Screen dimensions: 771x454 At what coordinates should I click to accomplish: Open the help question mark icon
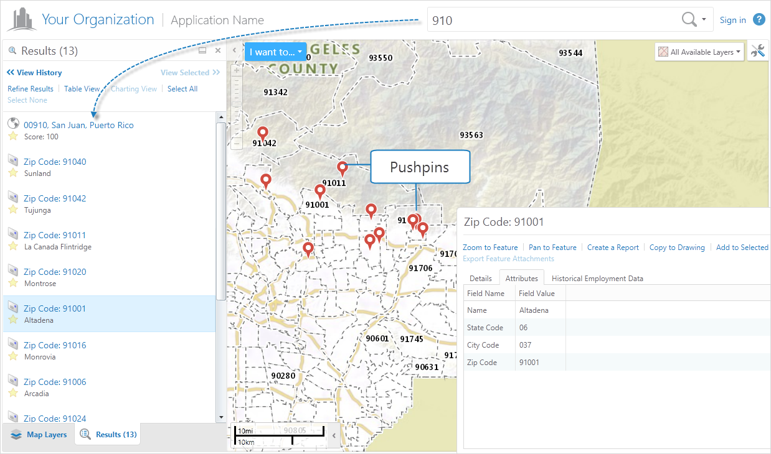[759, 19]
